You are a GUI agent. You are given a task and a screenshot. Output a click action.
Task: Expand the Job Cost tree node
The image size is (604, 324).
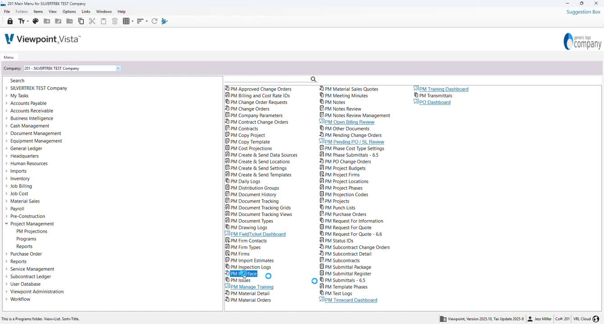(6, 193)
